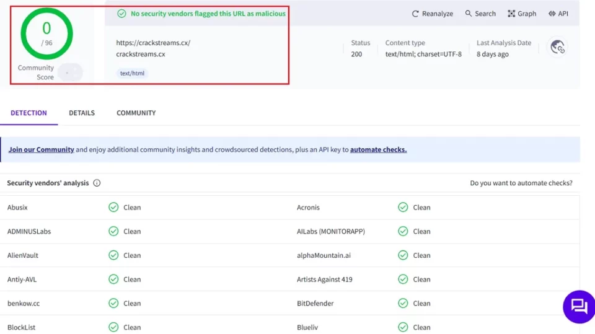595x334 pixels.
Task: Click the AlienVault vendor name
Action: coord(23,255)
